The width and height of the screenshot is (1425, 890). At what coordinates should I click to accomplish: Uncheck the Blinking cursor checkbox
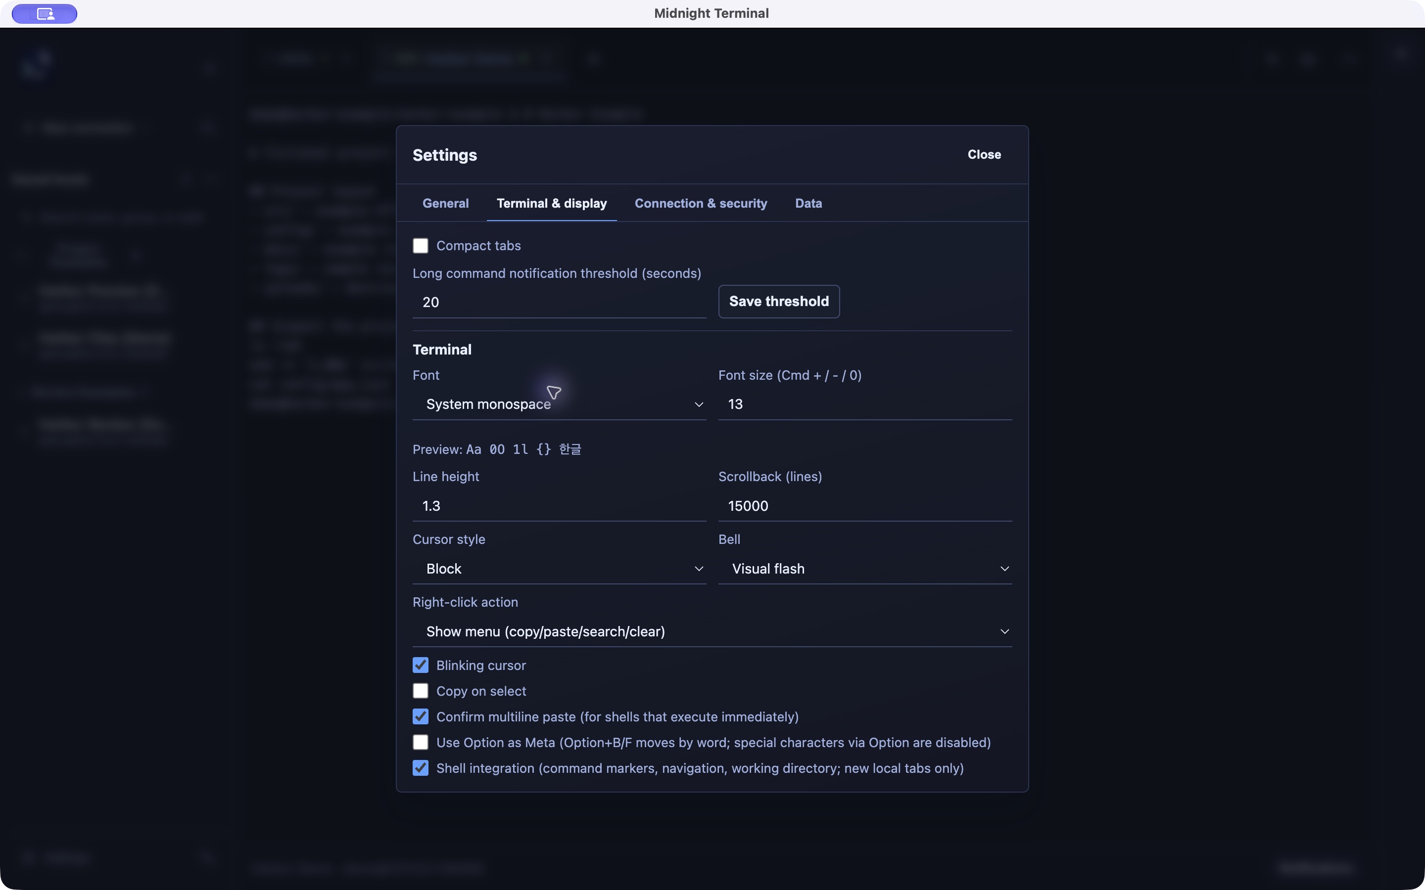coord(421,665)
